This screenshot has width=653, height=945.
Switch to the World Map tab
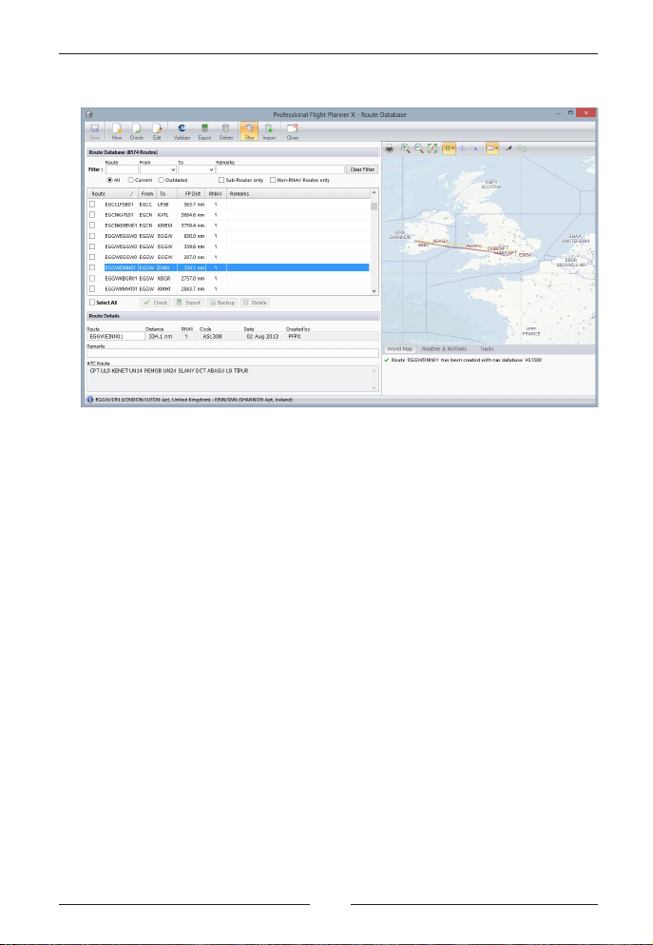click(399, 349)
